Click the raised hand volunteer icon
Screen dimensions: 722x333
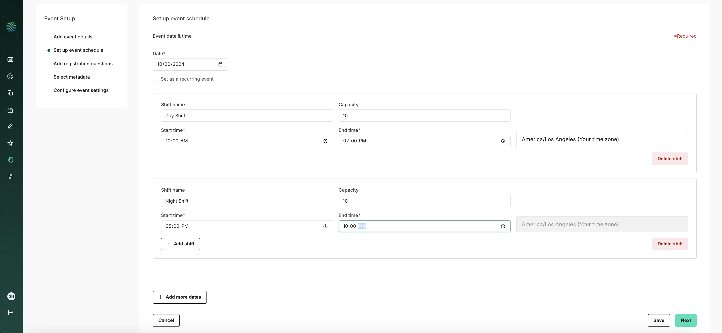click(10, 160)
